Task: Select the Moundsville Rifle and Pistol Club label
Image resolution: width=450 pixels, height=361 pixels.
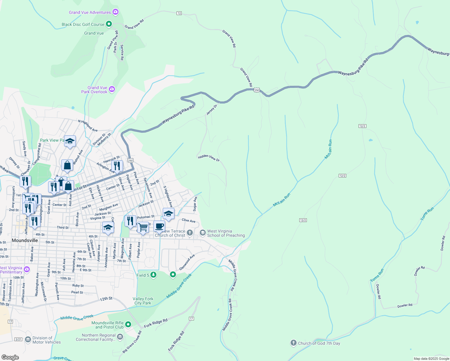Action: (108, 325)
